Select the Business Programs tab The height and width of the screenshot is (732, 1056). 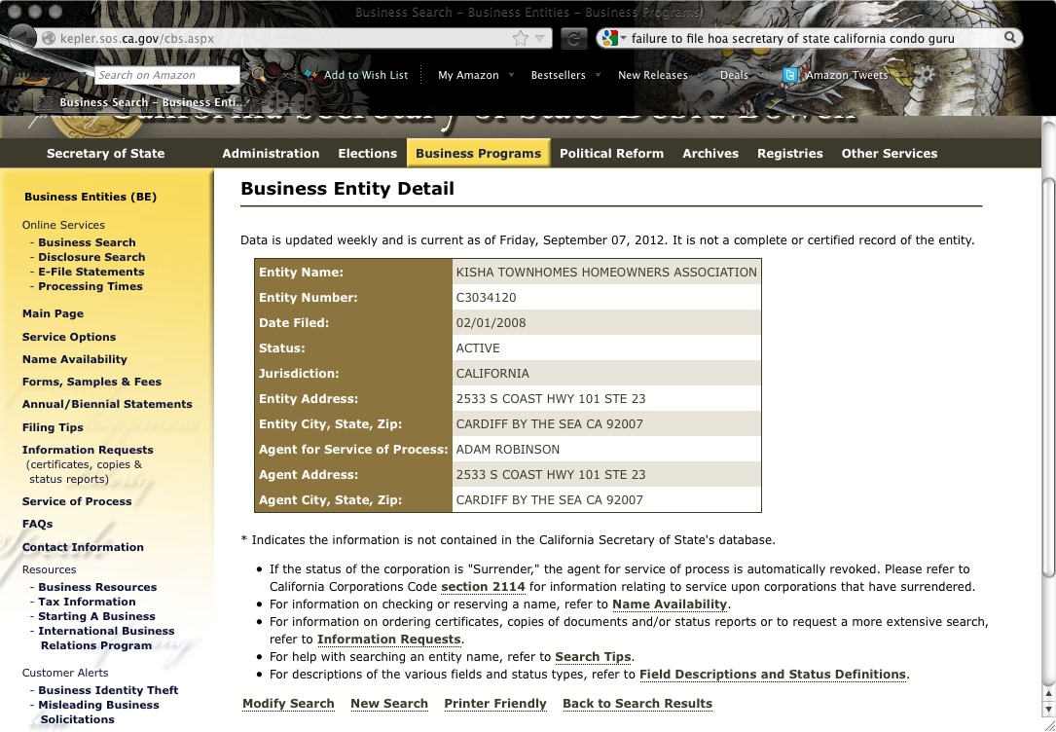pos(478,154)
